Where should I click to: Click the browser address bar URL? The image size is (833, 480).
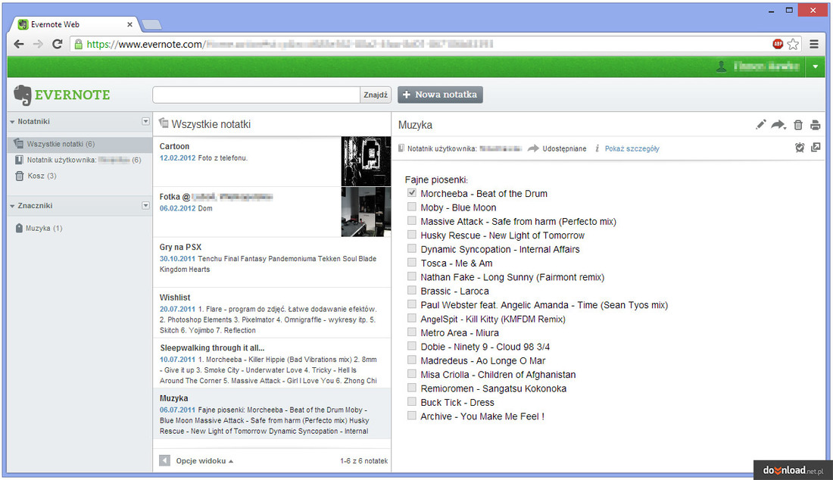coord(289,44)
